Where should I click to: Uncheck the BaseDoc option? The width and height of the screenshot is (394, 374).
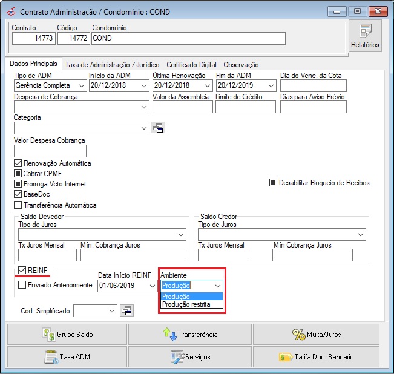point(18,194)
